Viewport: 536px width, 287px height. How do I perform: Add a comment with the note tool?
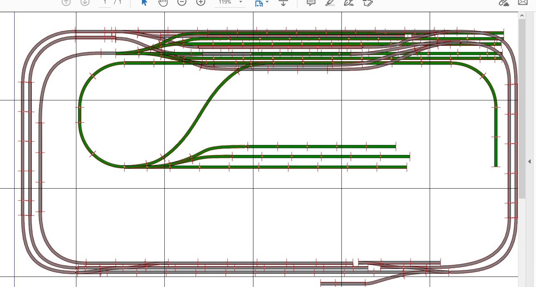311,2
